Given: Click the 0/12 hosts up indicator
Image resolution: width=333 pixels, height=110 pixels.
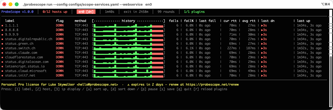Looking at the screenshot, I should click(x=55, y=12).
